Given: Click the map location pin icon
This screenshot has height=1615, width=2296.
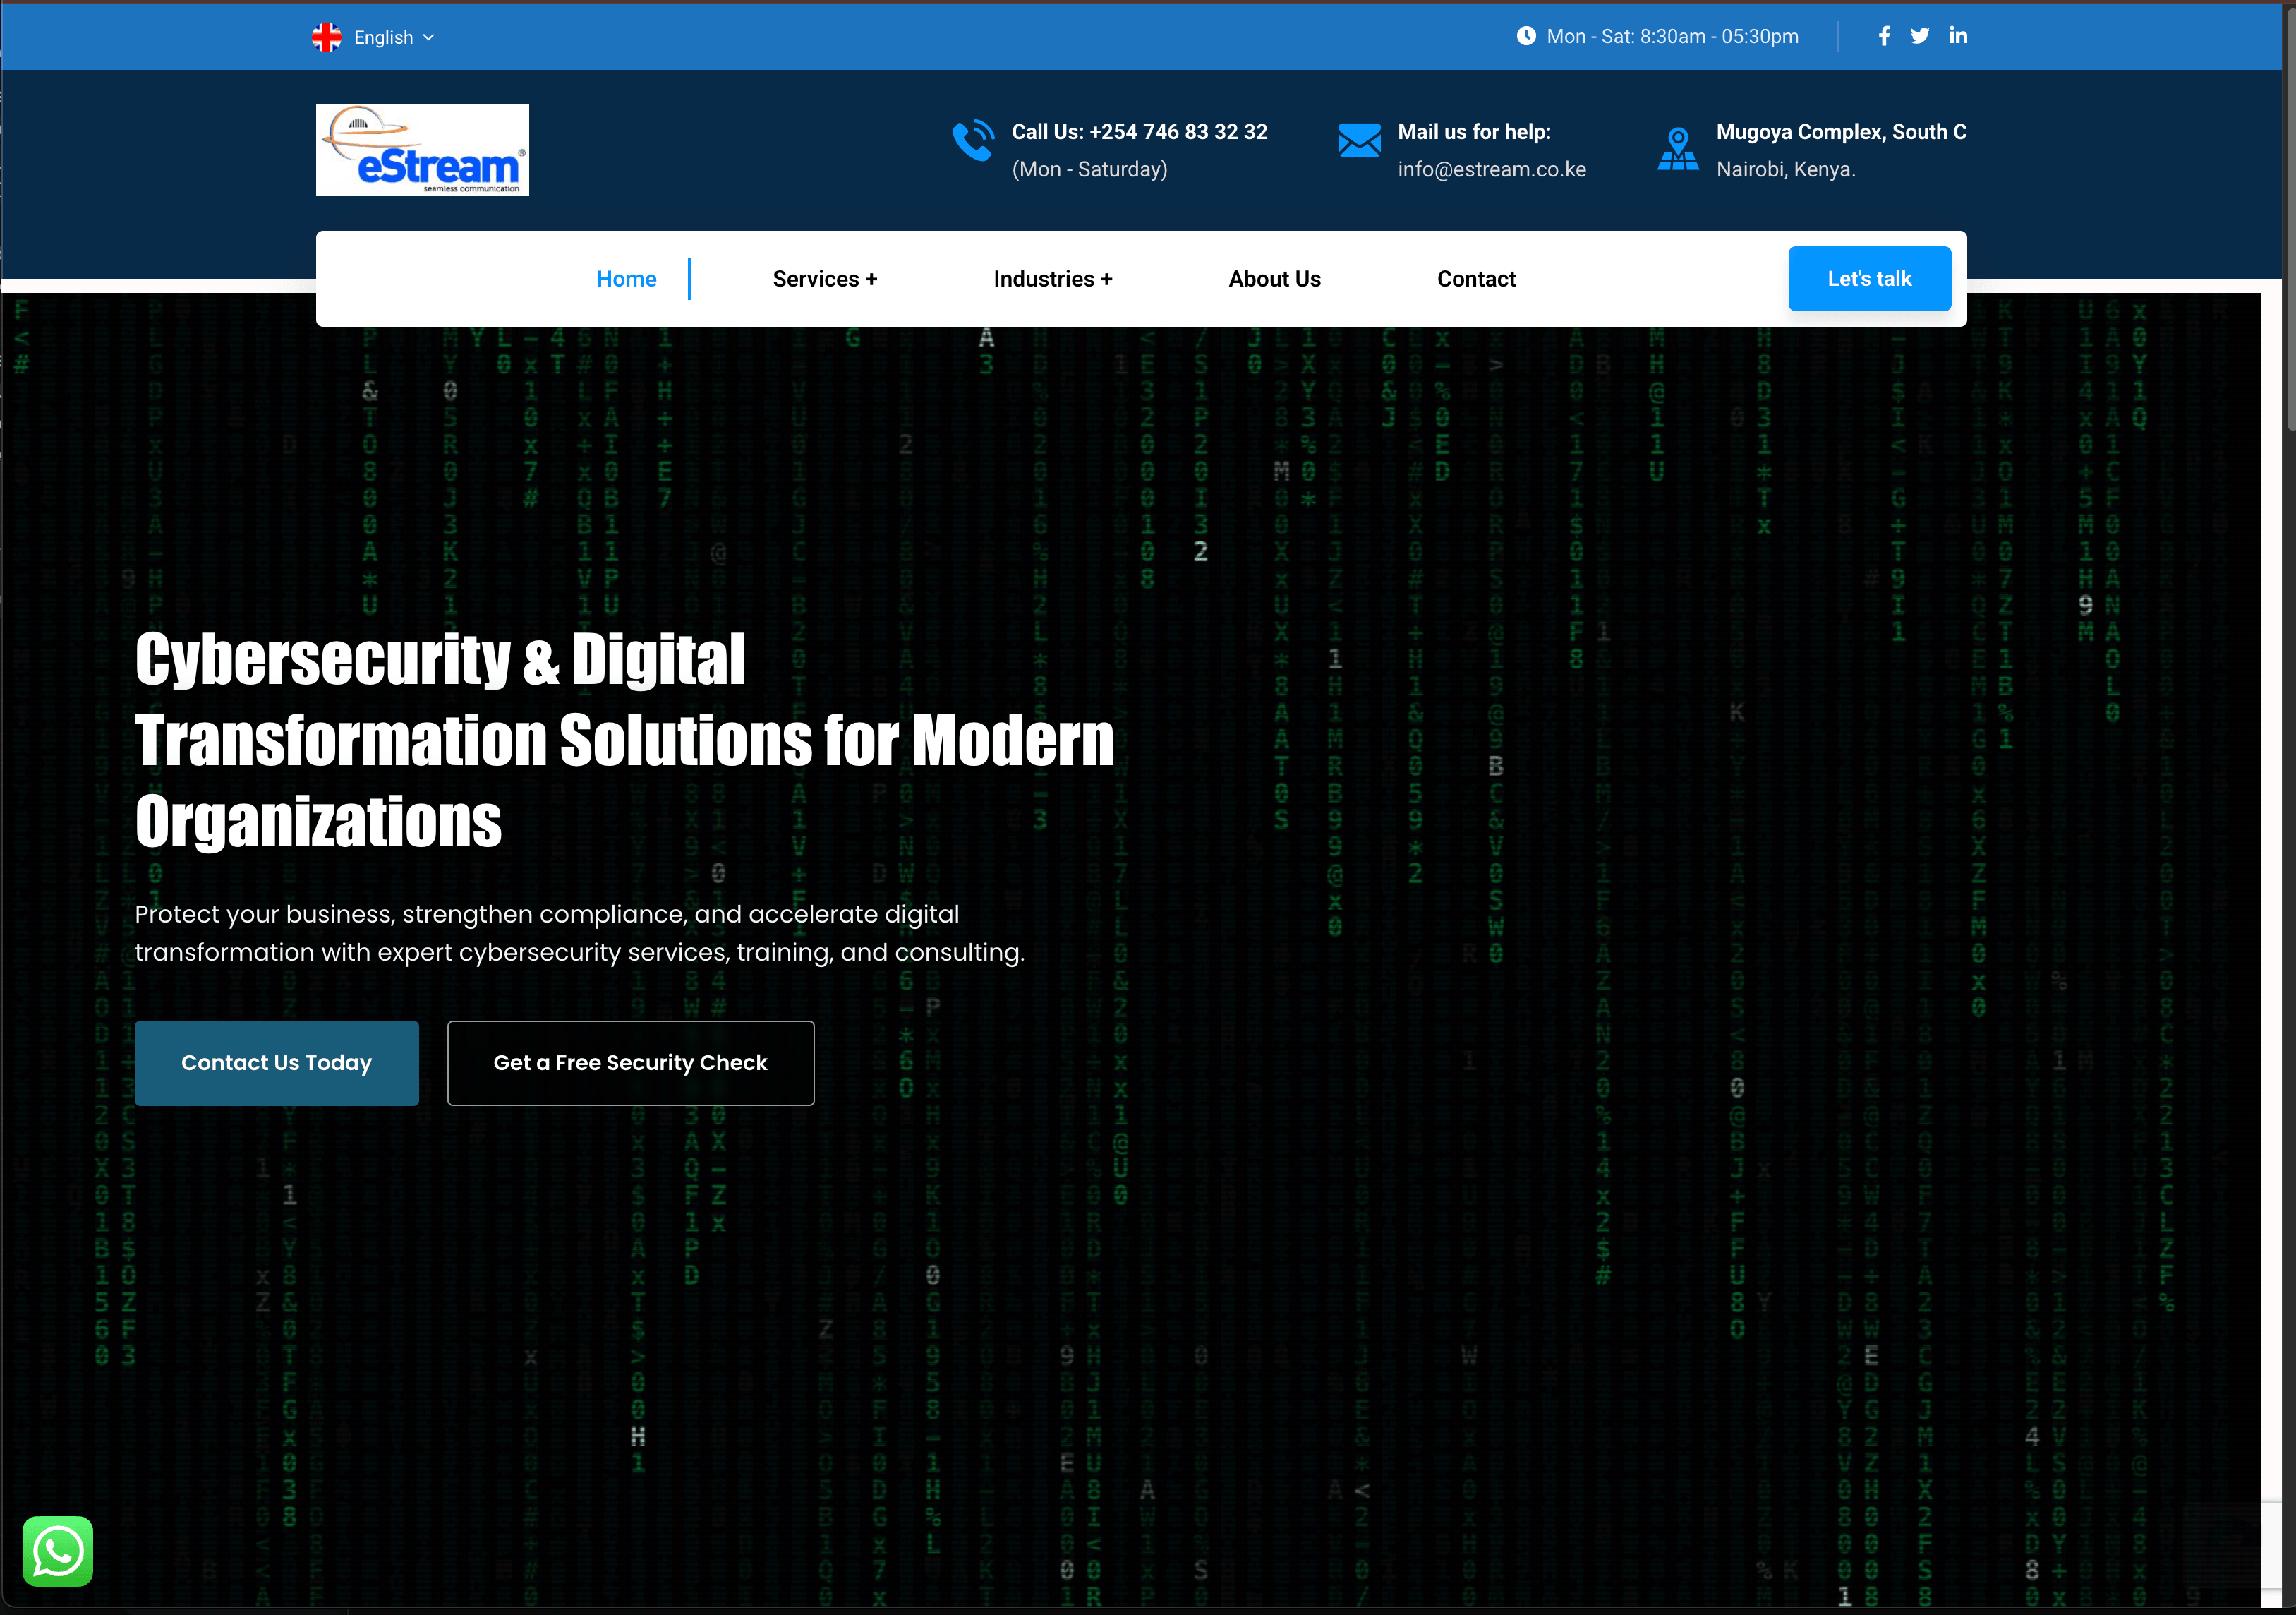Looking at the screenshot, I should pyautogui.click(x=1678, y=149).
